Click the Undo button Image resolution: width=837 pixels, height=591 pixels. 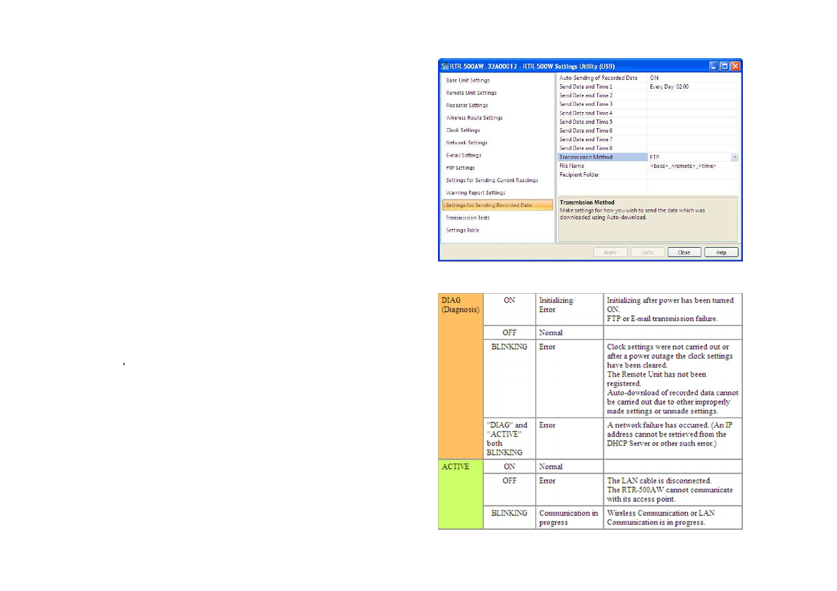(647, 253)
